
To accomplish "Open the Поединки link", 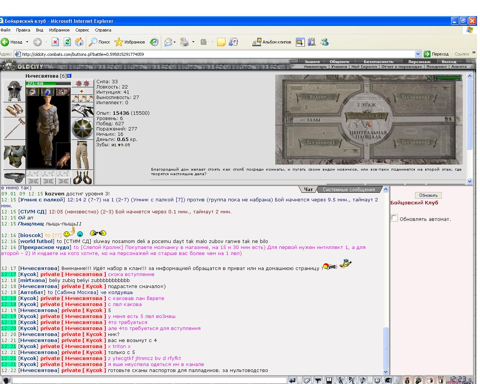I will point(436,66).
